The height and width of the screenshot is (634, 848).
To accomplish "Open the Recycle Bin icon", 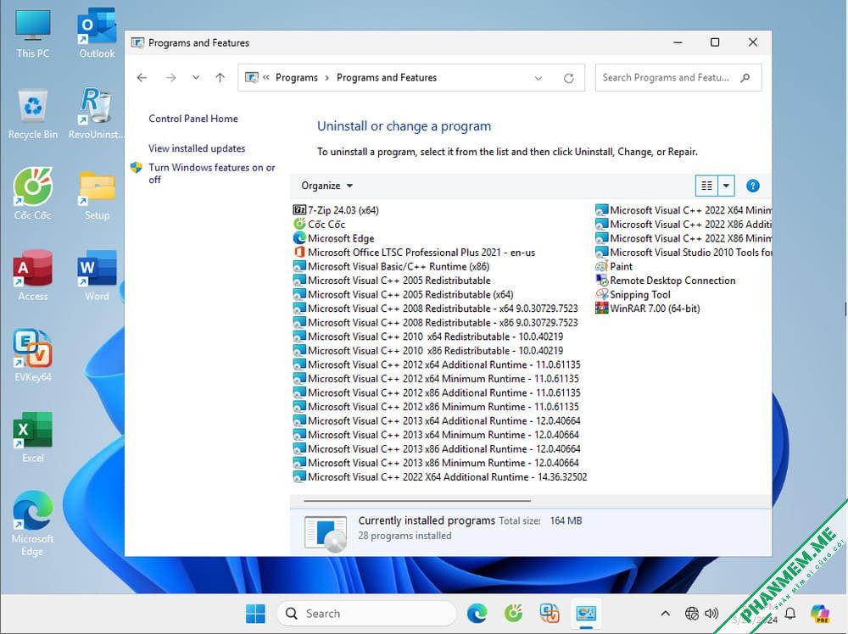I will click(x=32, y=114).
